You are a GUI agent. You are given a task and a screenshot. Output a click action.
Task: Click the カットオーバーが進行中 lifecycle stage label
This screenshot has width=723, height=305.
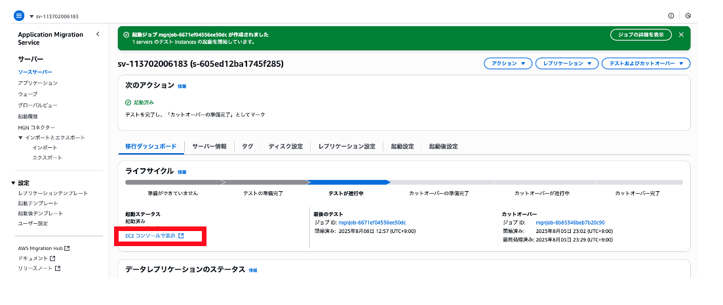point(542,194)
